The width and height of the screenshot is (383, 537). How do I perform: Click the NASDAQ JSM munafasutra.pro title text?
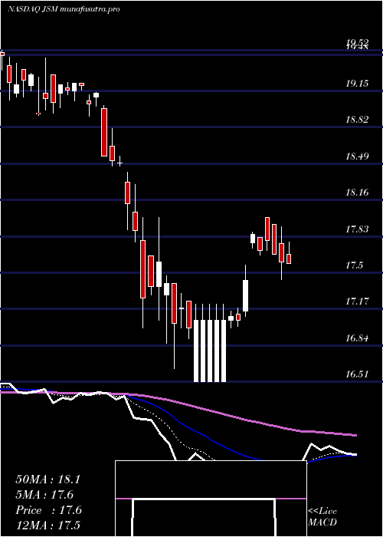click(x=64, y=9)
